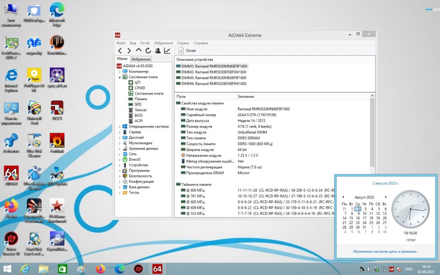Expand the Сервер tree node
Image resolution: width=440 pixels, height=275 pixels.
coord(119,132)
